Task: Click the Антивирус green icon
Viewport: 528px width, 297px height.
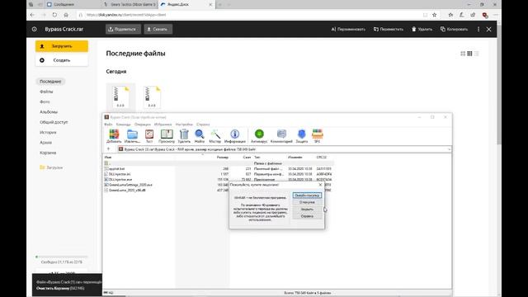Action: [259, 136]
